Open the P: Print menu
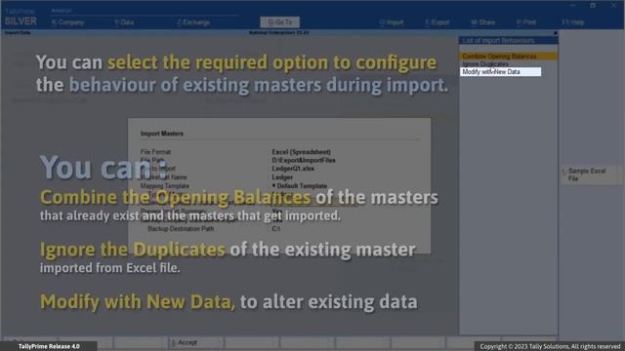The height and width of the screenshot is (351, 625). (526, 22)
